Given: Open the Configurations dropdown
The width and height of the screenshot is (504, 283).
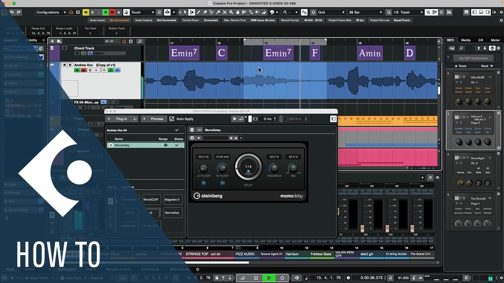Looking at the screenshot, I should pyautogui.click(x=51, y=12).
